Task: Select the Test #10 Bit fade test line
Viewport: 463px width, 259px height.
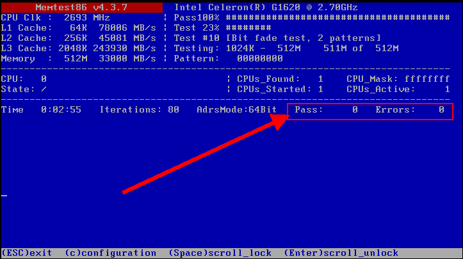Action: pyautogui.click(x=277, y=38)
